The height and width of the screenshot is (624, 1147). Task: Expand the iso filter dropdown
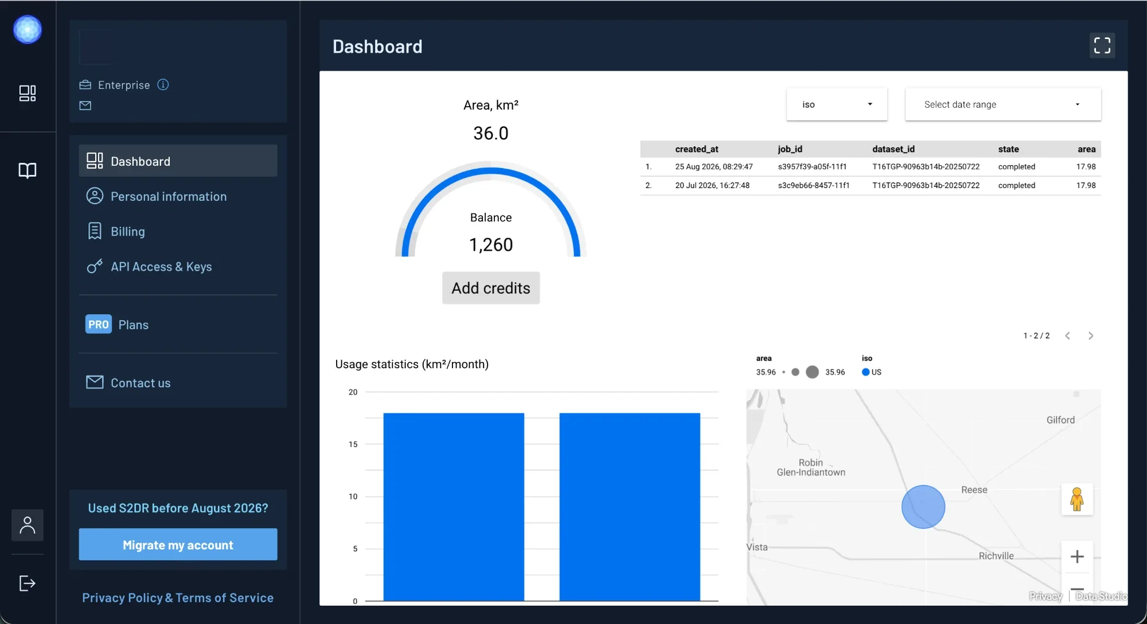click(x=837, y=104)
